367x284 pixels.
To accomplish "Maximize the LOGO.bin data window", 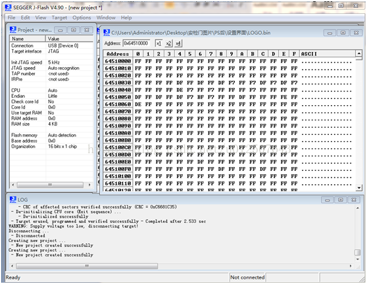I will click(343, 33).
